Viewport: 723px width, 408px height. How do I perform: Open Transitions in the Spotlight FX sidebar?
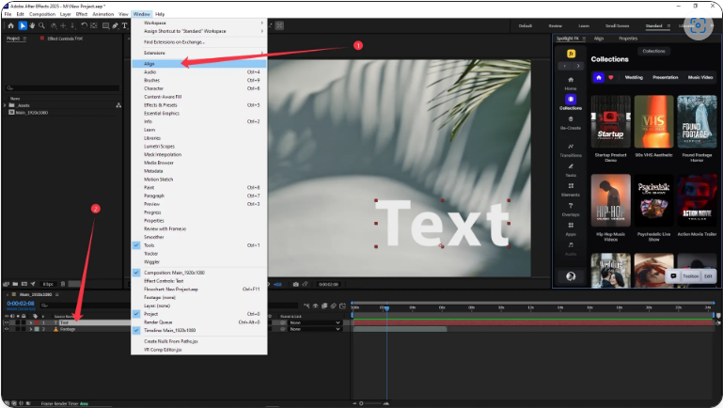pos(571,149)
